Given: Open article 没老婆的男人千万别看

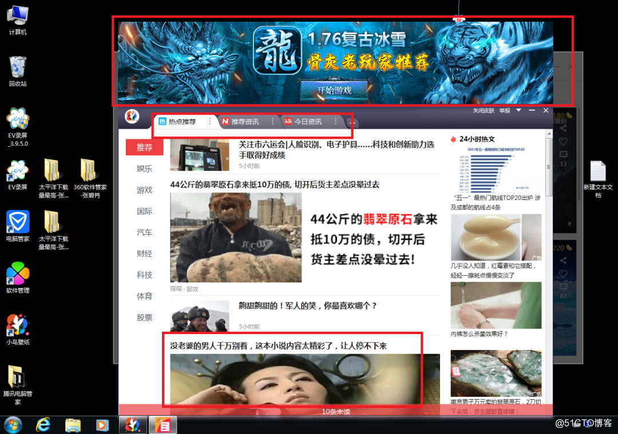Looking at the screenshot, I should 278,346.
